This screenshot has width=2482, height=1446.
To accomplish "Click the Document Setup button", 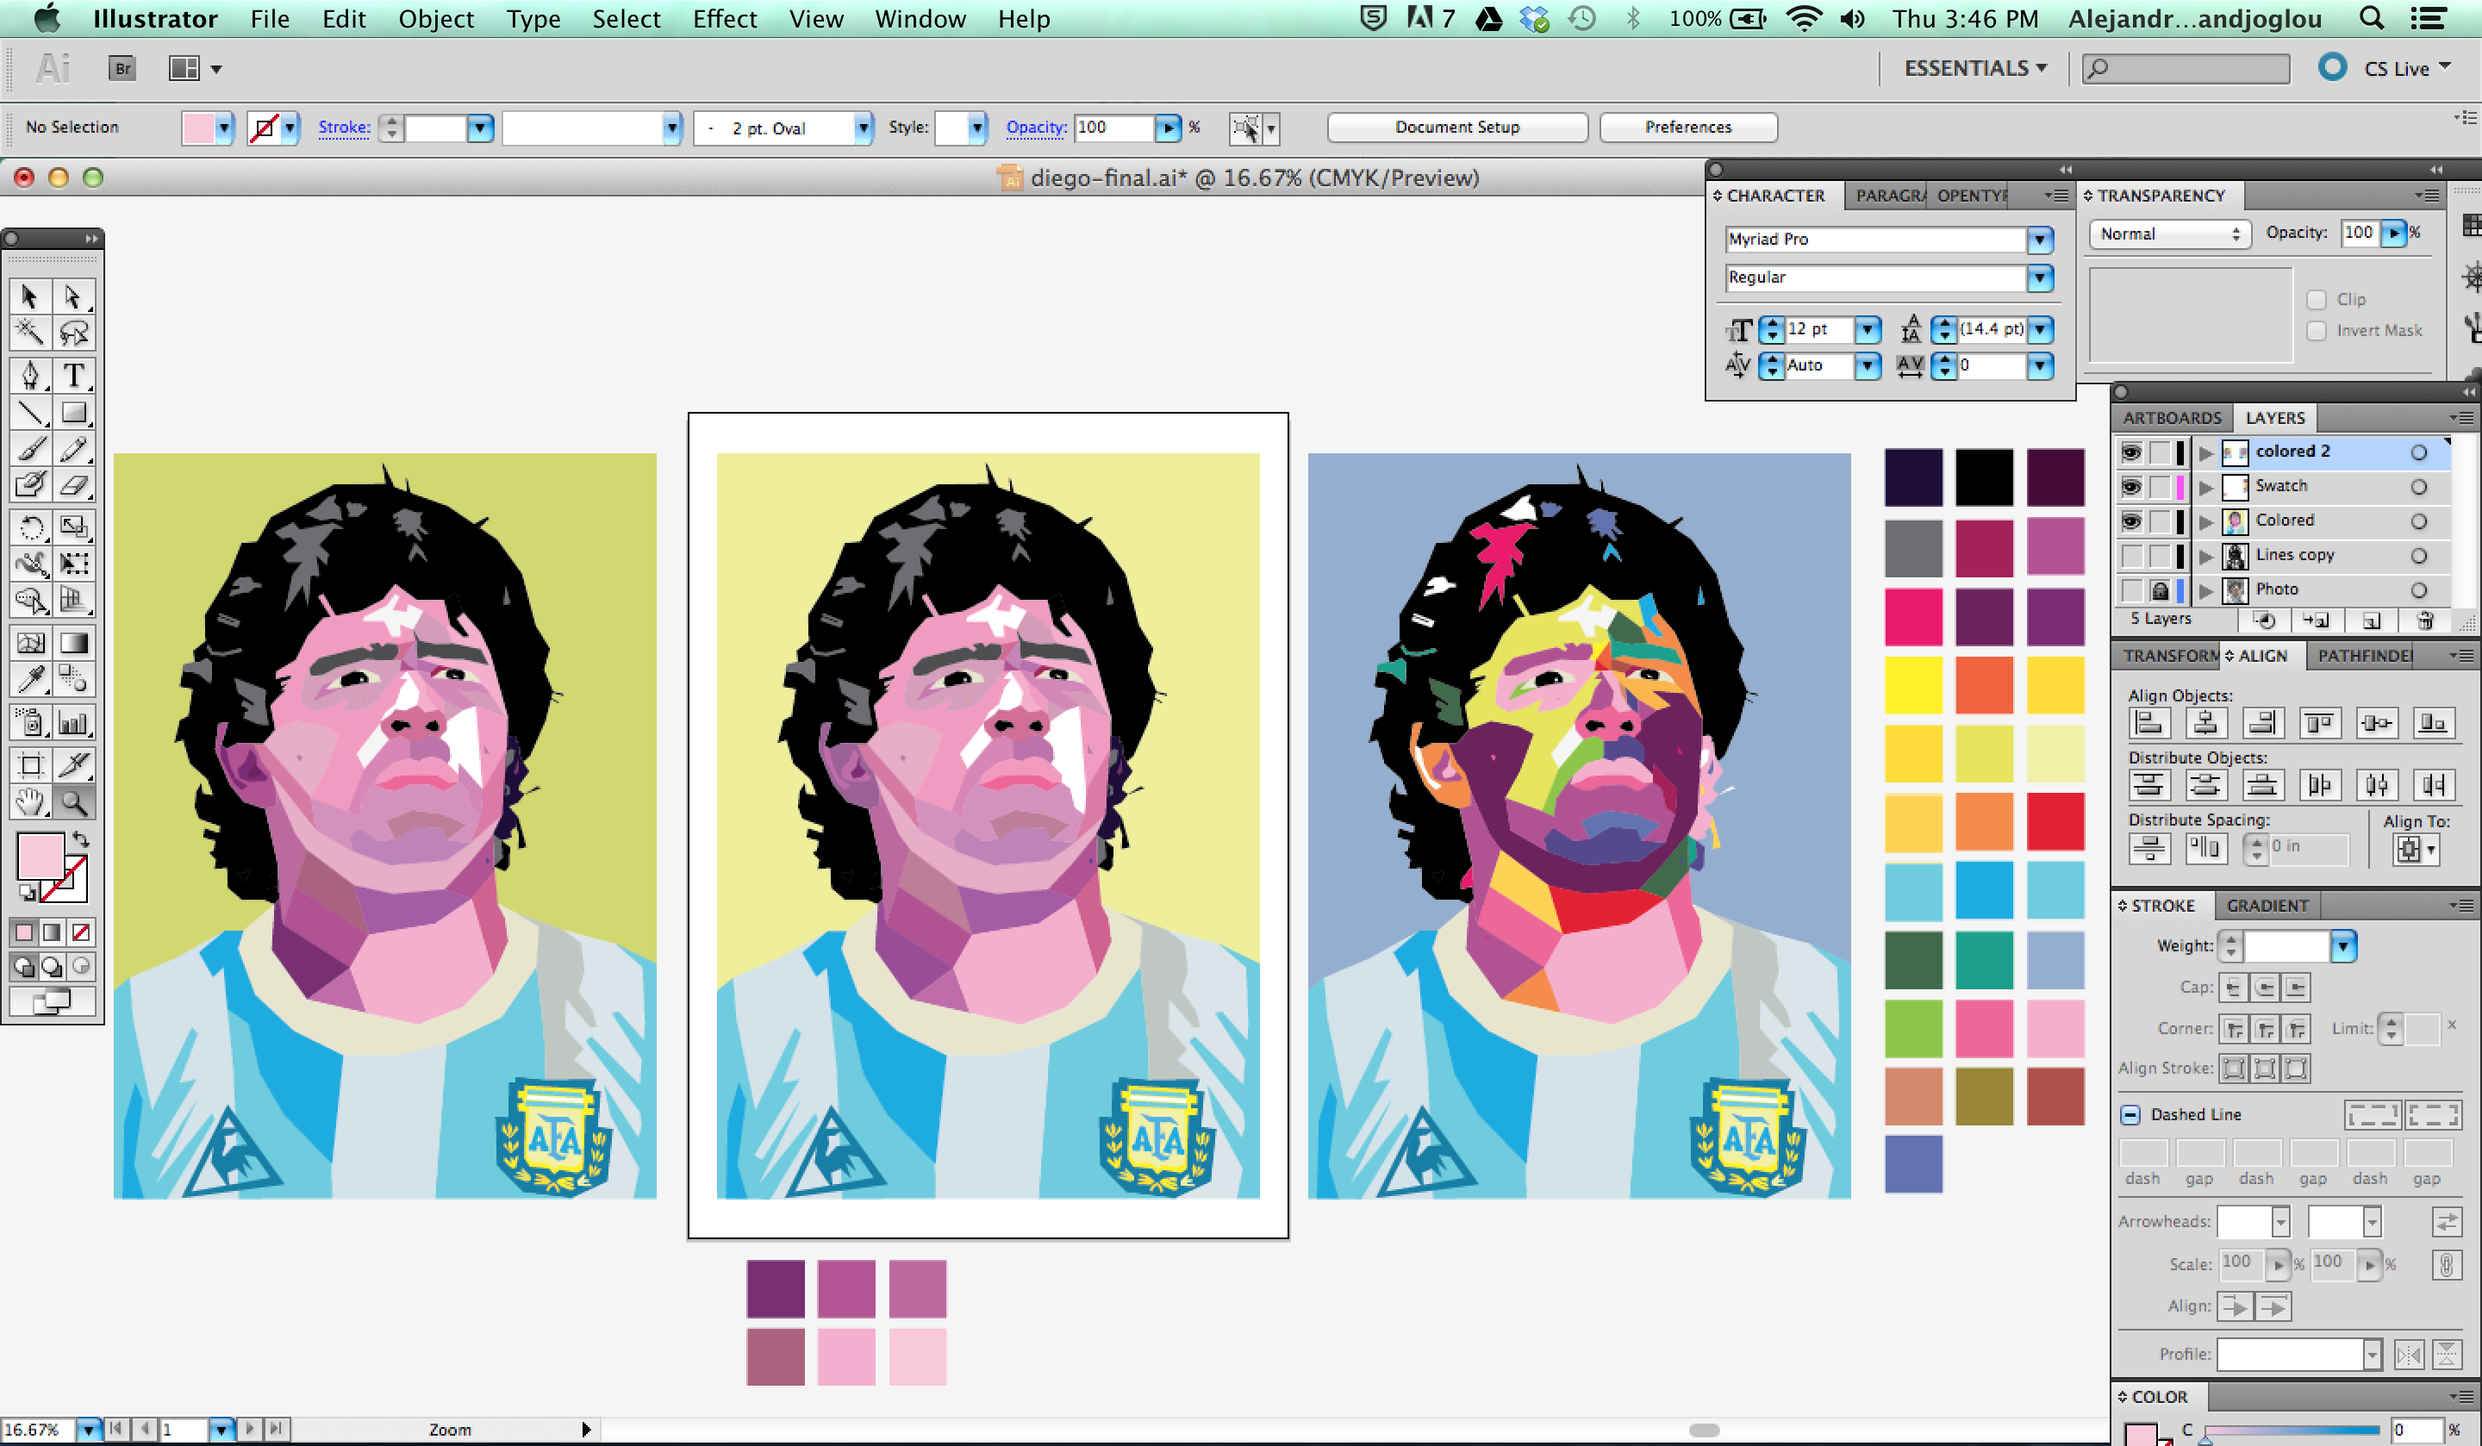I will 1456,127.
